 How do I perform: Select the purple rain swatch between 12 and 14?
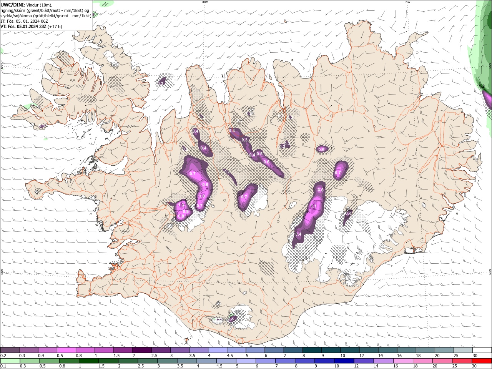tap(364, 361)
